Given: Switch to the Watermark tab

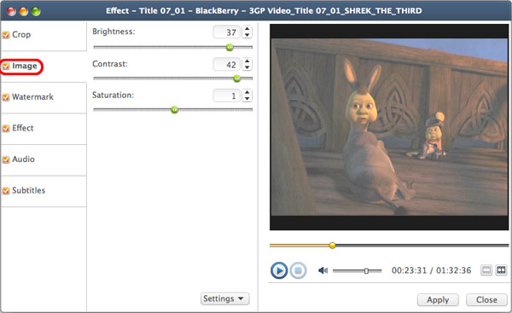Looking at the screenshot, I should pyautogui.click(x=44, y=97).
